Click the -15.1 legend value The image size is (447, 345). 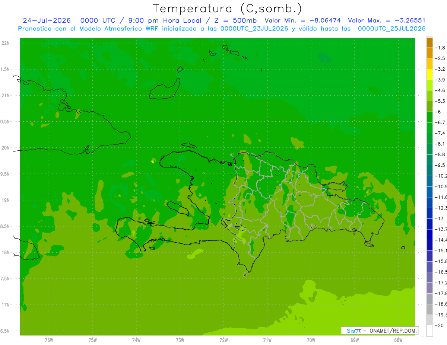point(441,250)
